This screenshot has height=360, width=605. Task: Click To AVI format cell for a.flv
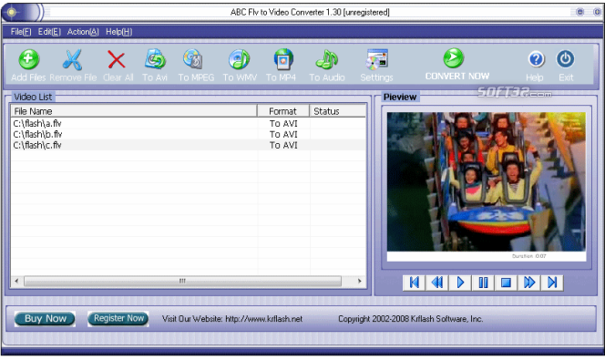click(x=283, y=123)
